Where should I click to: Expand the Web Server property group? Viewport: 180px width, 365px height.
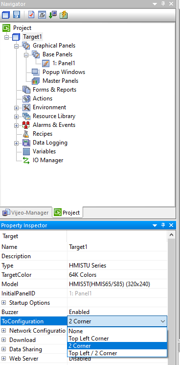(x=4, y=359)
